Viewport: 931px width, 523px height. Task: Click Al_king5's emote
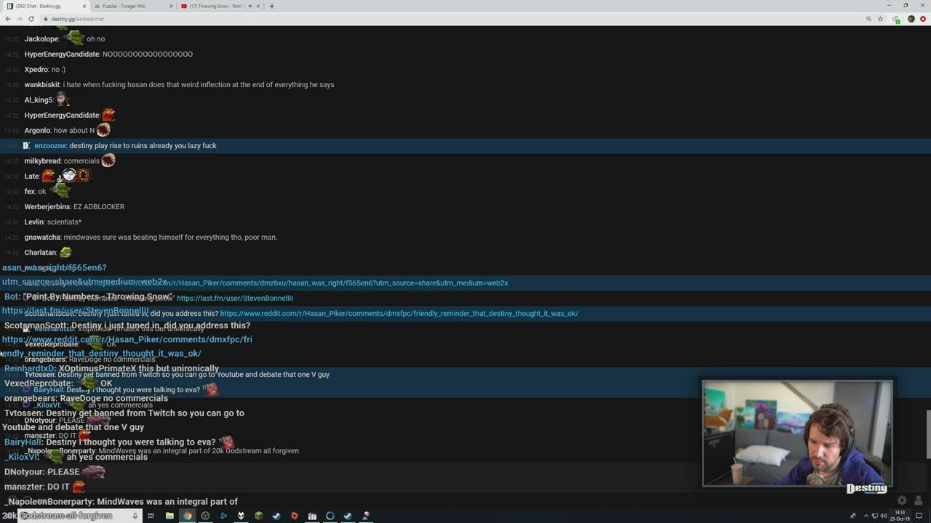(x=62, y=100)
